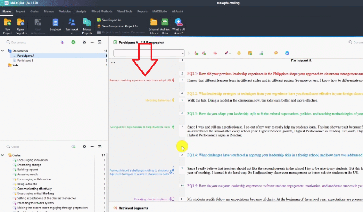Click Save Anonymized Project As

pos(119,26)
